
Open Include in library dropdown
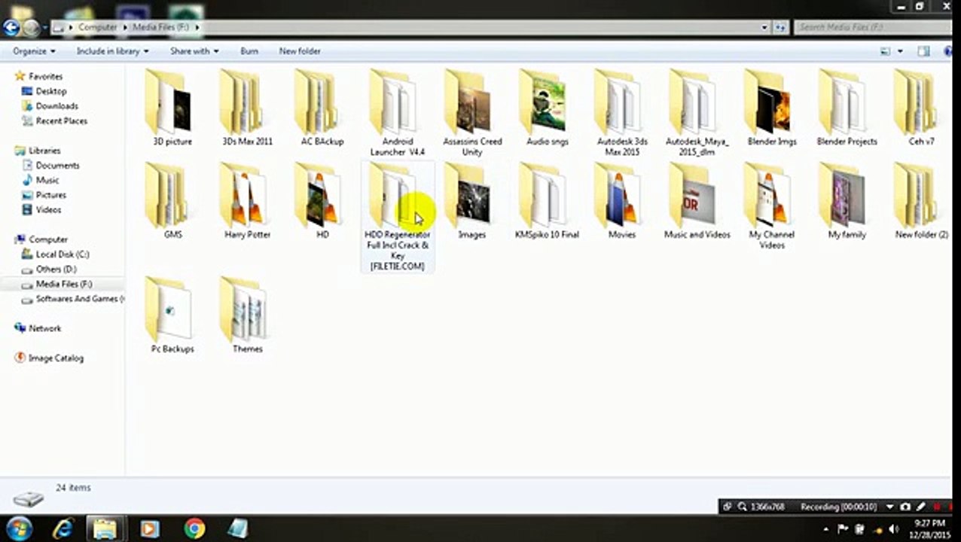[x=112, y=51]
